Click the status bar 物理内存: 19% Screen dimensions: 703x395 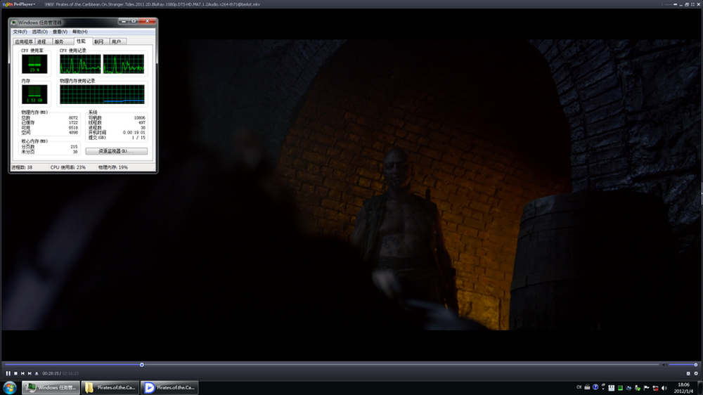pyautogui.click(x=113, y=167)
